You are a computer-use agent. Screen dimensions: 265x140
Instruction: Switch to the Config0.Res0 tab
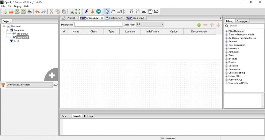(115, 18)
